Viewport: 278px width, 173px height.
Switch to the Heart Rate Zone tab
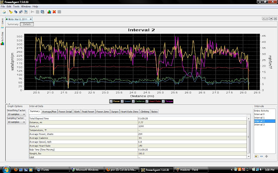click(x=129, y=112)
